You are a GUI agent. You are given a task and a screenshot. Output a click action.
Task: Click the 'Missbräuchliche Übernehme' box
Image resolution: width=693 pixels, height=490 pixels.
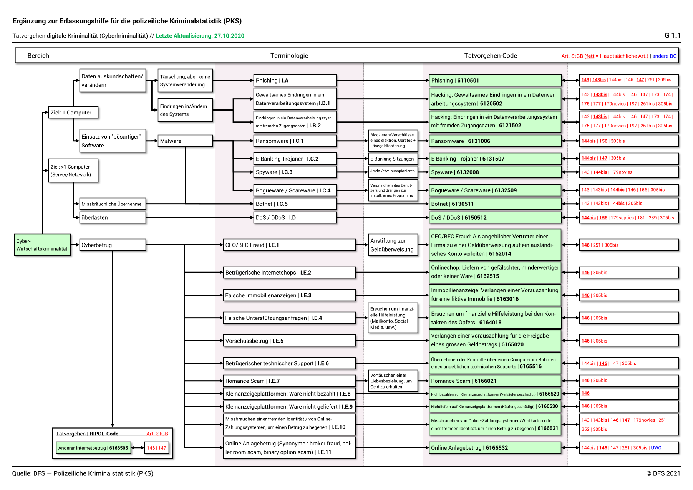(113, 204)
